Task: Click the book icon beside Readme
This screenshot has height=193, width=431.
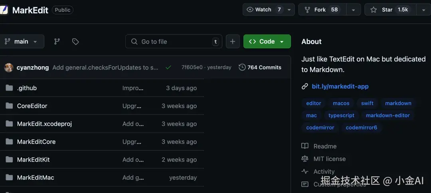Action: click(x=305, y=146)
